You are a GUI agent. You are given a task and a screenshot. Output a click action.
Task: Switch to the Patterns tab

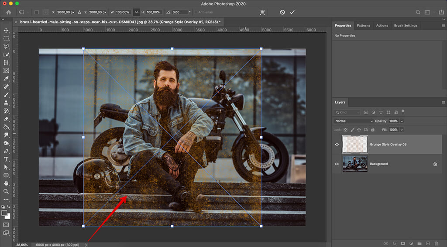click(364, 26)
